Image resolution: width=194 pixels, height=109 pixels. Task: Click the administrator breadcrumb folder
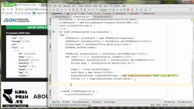[119, 13]
